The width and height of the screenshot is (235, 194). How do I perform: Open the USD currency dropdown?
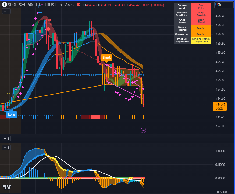click(224, 5)
